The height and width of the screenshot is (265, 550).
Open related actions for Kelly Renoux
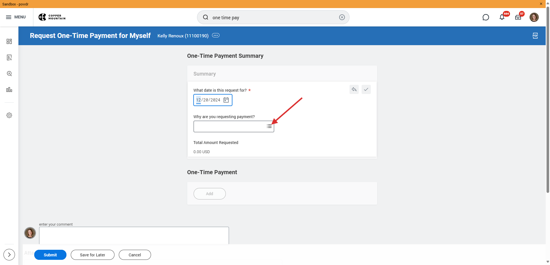216,35
